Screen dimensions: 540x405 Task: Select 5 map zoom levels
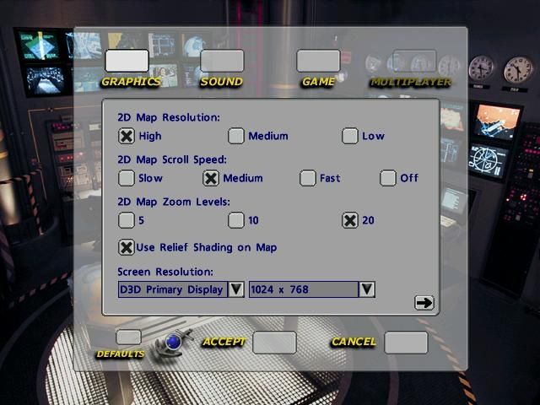point(127,220)
